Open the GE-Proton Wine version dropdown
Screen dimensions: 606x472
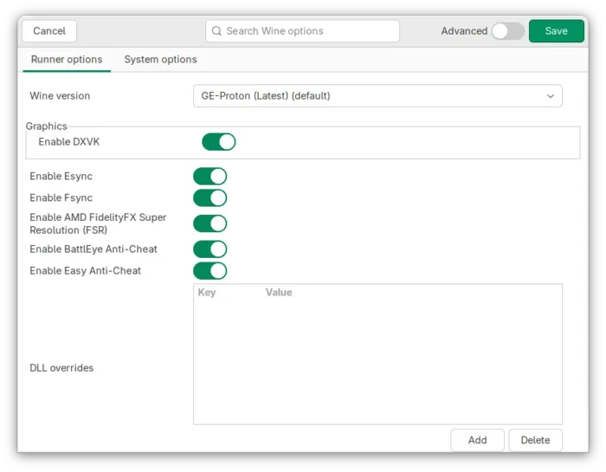click(x=377, y=96)
